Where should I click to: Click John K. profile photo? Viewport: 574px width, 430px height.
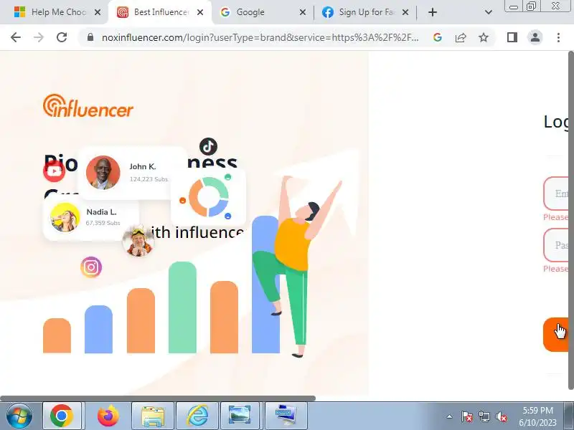click(x=103, y=173)
